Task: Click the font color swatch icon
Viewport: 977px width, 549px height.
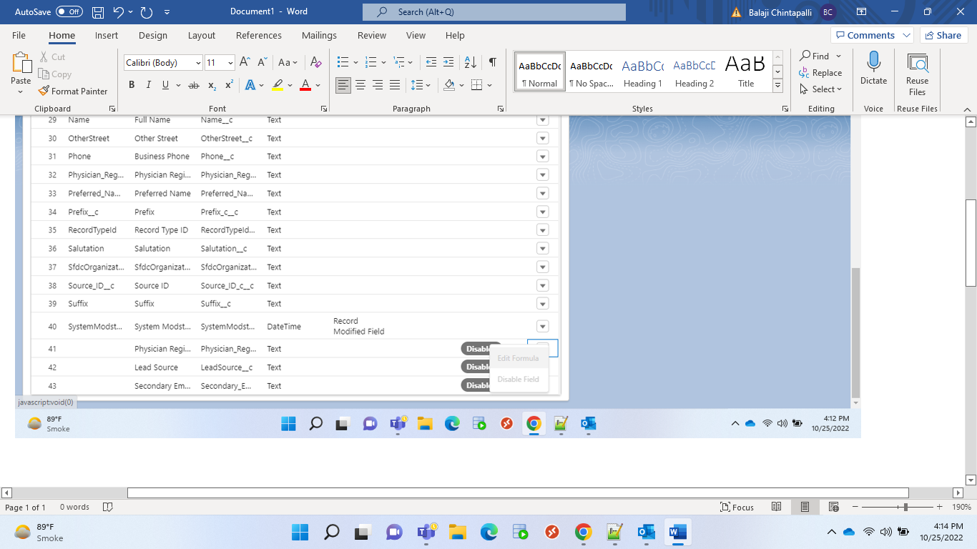Action: coord(305,85)
